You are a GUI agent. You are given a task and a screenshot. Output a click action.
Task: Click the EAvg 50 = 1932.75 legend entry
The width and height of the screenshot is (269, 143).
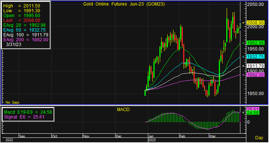(x=24, y=30)
